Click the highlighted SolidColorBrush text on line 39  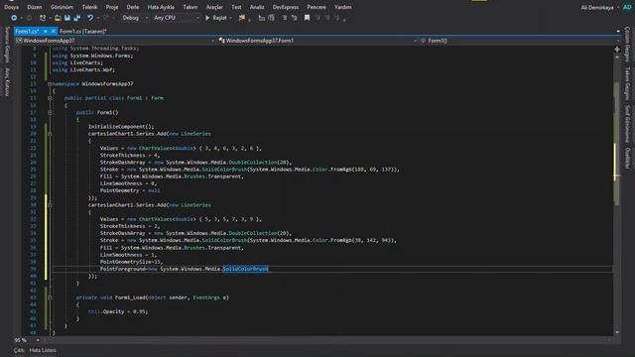click(245, 269)
